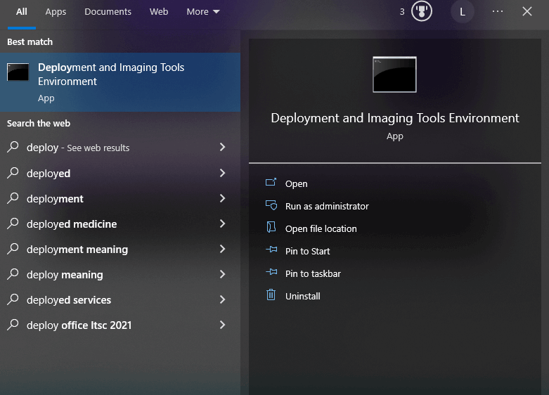Screen dimensions: 549x395
Task: Open the rewards trophy badge icon
Action: pyautogui.click(x=422, y=11)
